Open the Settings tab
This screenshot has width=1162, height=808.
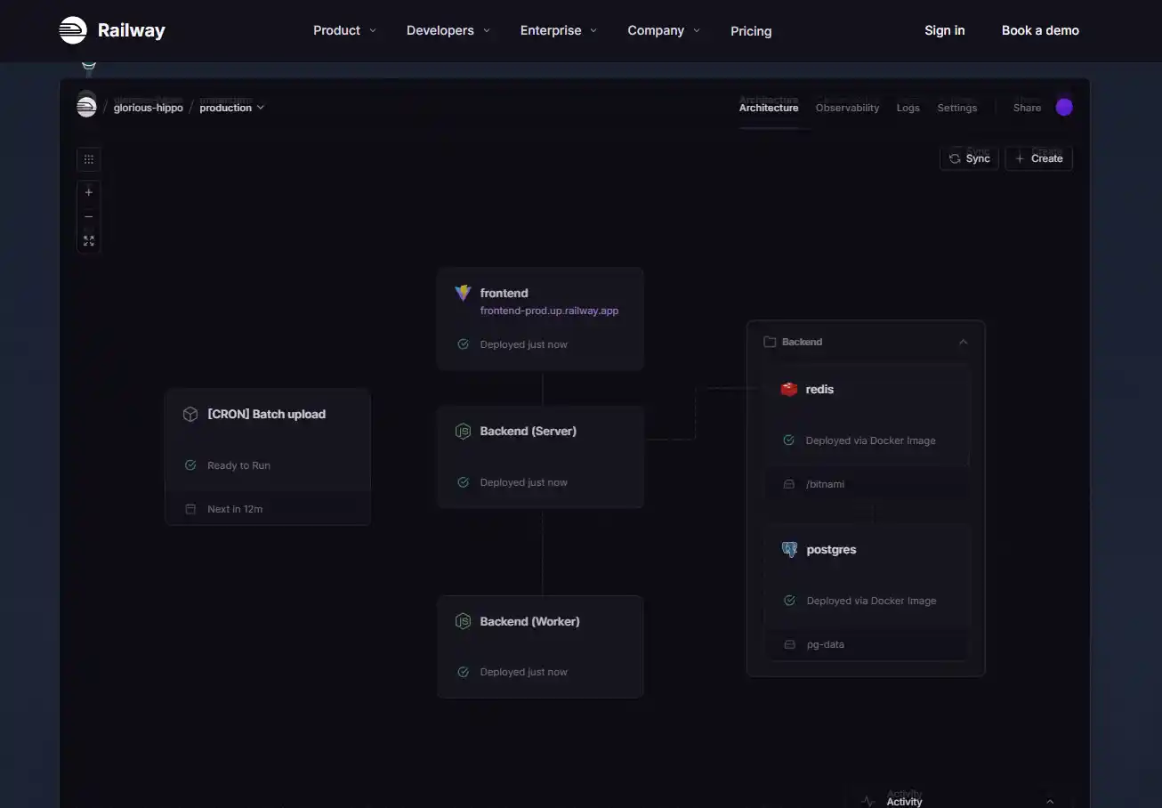[x=957, y=108]
